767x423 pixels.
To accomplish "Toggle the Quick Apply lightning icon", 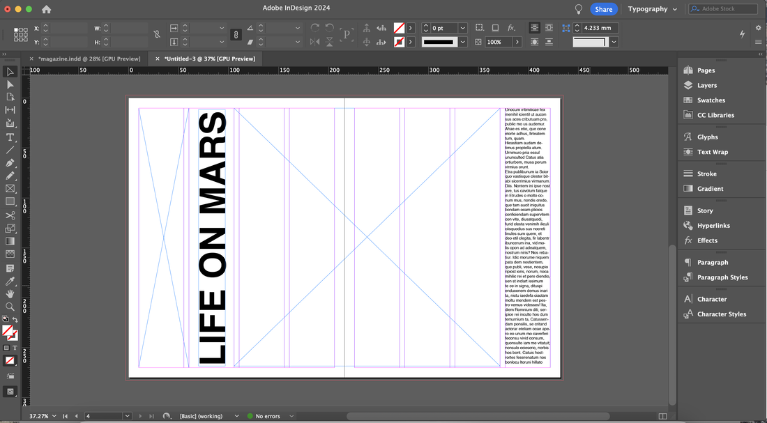I will [742, 33].
